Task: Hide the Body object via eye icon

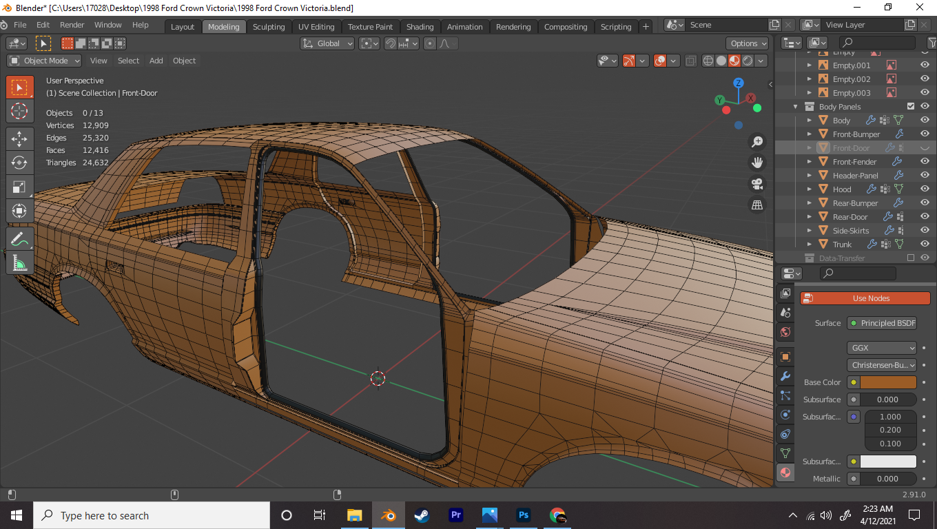Action: coord(925,121)
